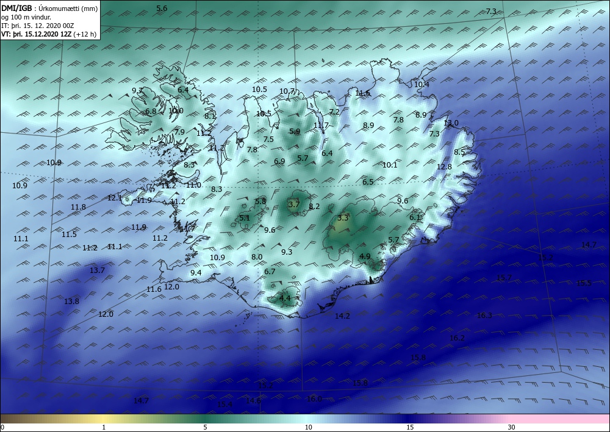This screenshot has height=432, width=610.
Task: Select the 5.9 value label
Action: 295,132
